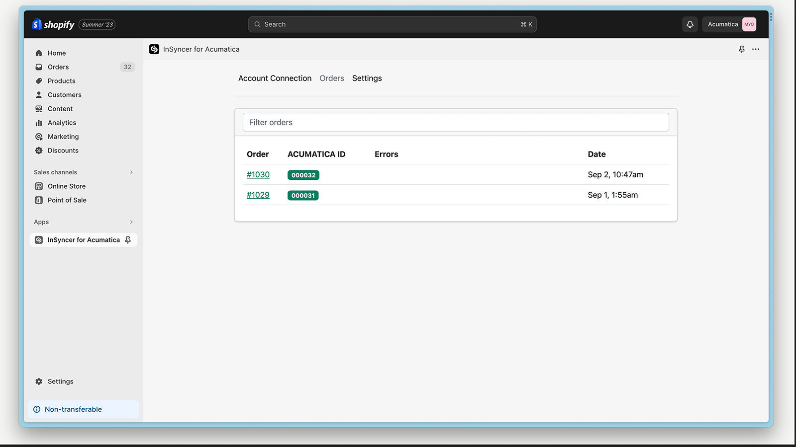Expand the Apps section chevron
This screenshot has height=447, width=796.
coord(131,222)
